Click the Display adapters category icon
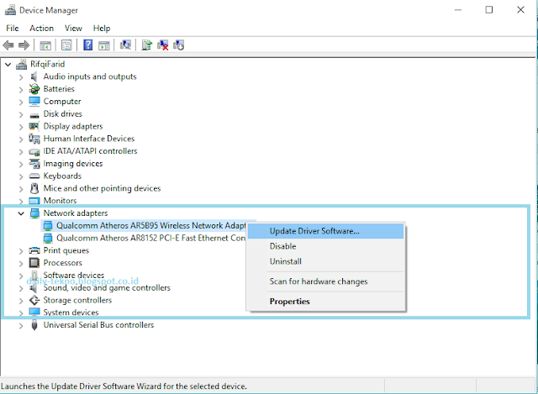This screenshot has height=394, width=538. coord(34,126)
